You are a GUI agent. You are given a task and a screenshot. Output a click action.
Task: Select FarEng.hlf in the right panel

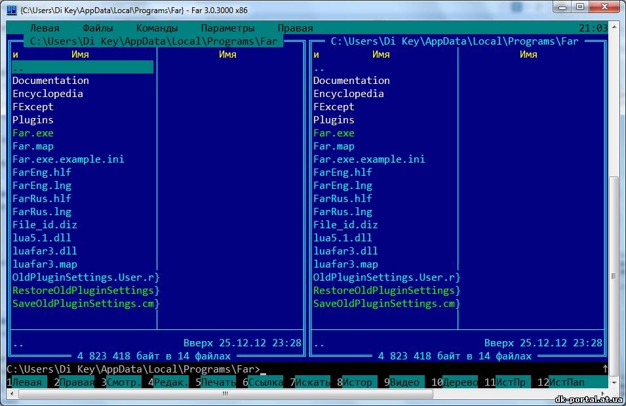343,173
